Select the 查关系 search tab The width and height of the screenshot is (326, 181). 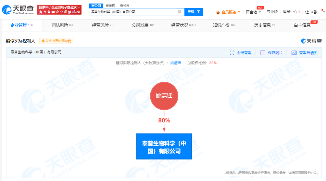click(x=125, y=6)
